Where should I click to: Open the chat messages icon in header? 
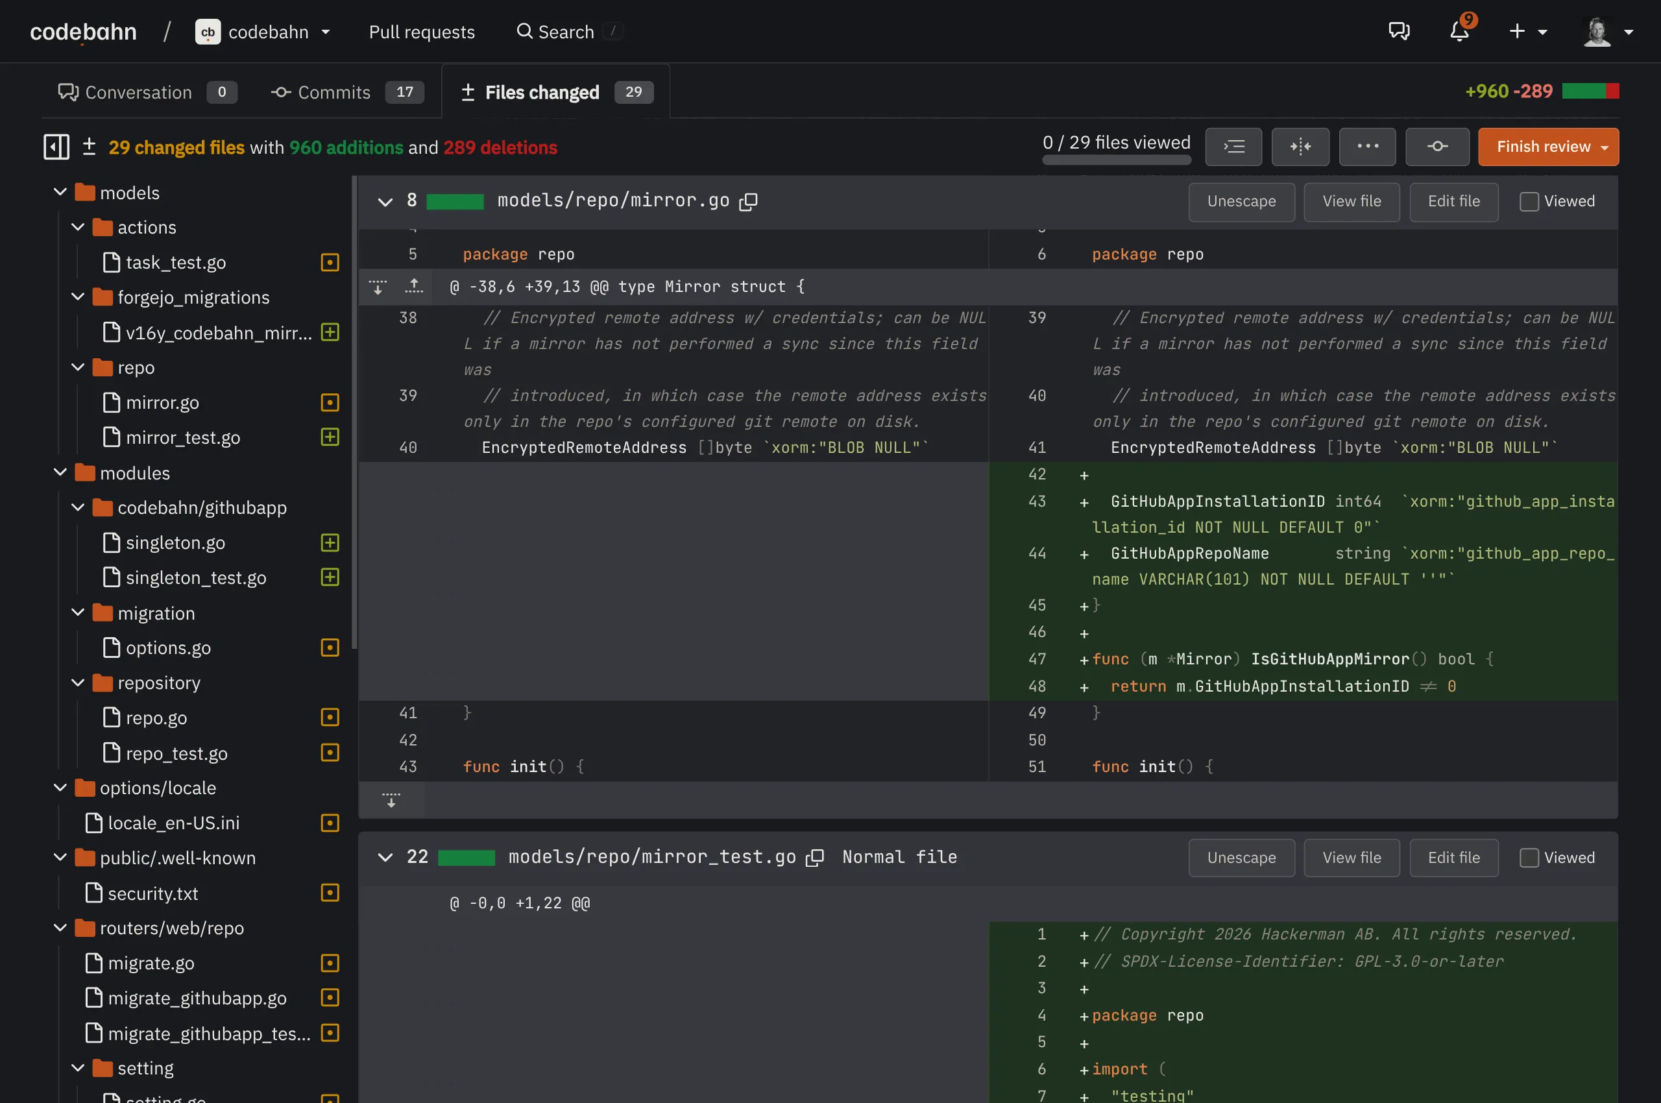[1399, 32]
